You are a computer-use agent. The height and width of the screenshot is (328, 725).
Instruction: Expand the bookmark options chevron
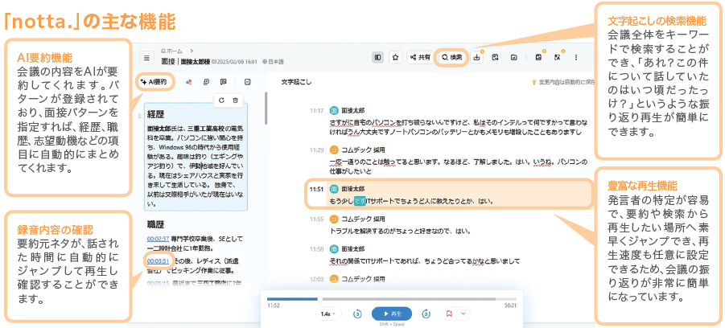pos(463,314)
